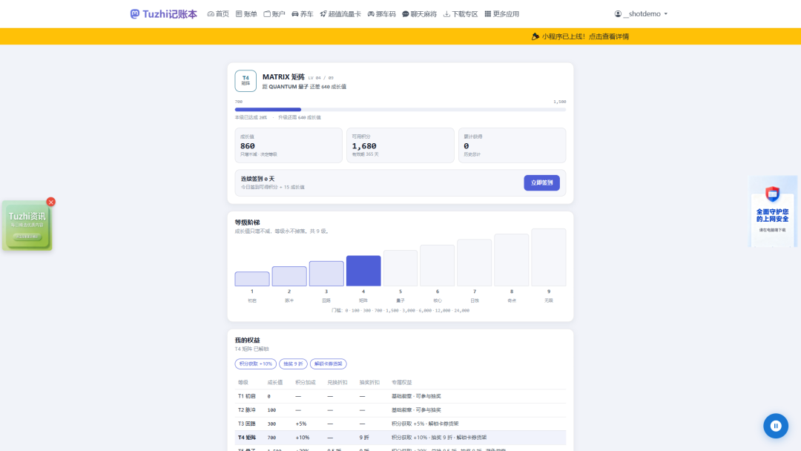Viewport: 801px width, 451px height.
Task: Select level 1 初启 bar
Action: pos(252,279)
